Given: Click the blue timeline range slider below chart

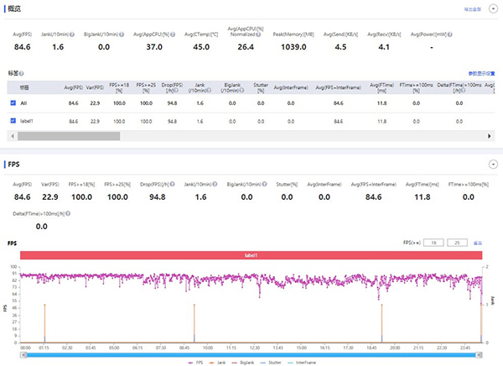Looking at the screenshot, I should pos(251,354).
